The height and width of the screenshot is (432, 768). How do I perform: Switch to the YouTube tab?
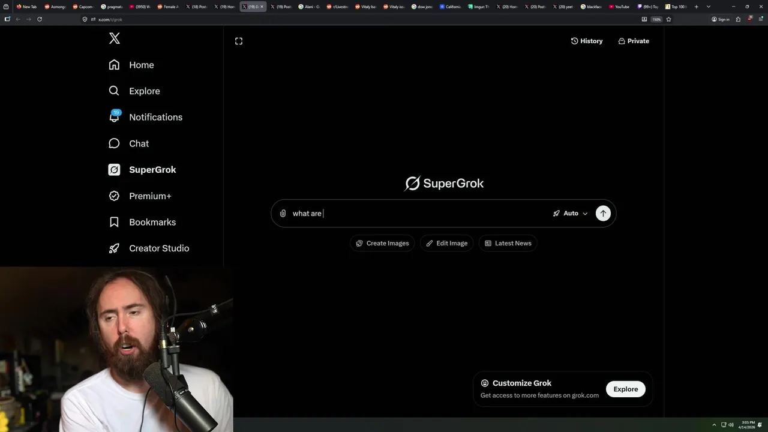[x=619, y=7]
